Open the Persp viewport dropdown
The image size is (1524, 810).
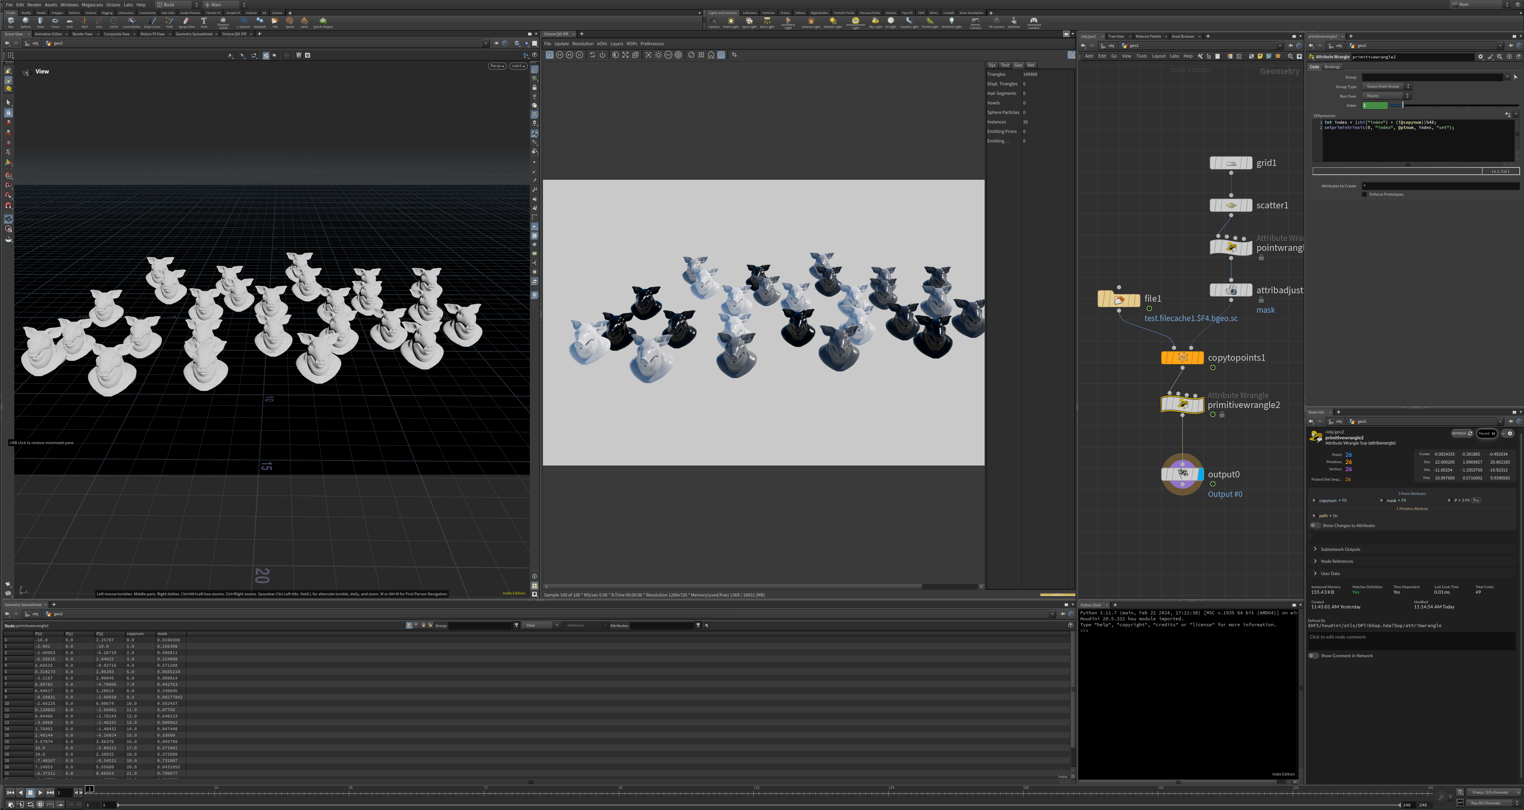tap(497, 66)
